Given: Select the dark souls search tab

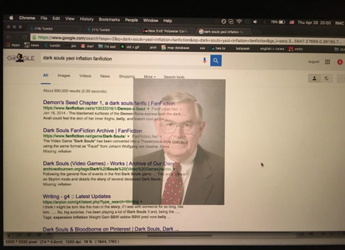Looking at the screenshot, I should pos(224,32).
